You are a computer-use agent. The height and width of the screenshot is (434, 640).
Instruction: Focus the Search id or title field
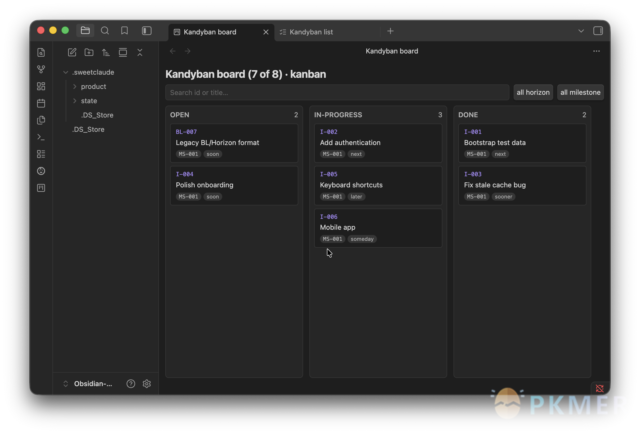337,93
